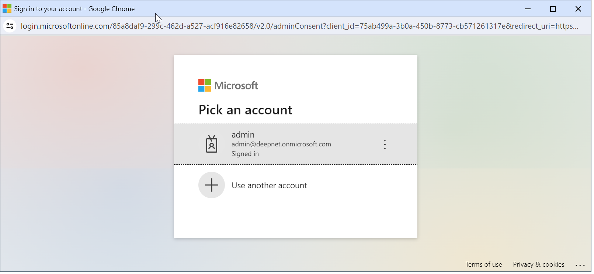Screen dimensions: 594x274
Task: Click the "Signed in" status text
Action: (x=245, y=154)
